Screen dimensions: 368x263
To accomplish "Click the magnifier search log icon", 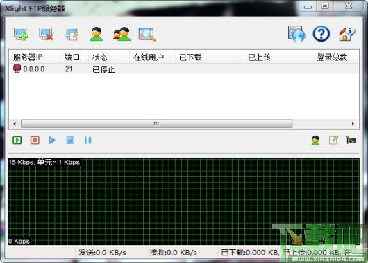I will coord(147,35).
